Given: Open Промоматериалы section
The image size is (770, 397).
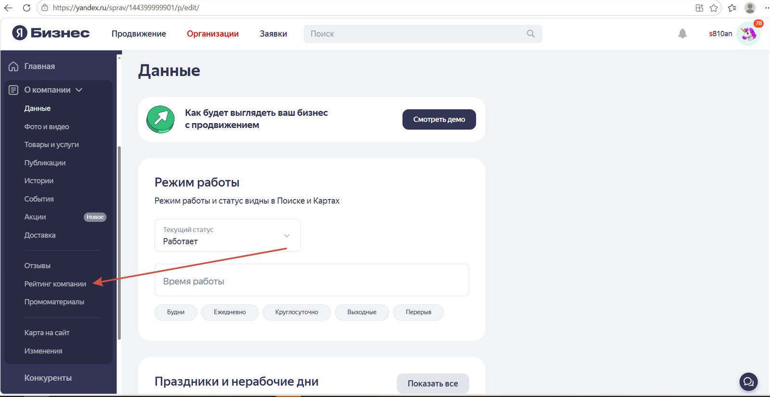Looking at the screenshot, I should (x=54, y=302).
